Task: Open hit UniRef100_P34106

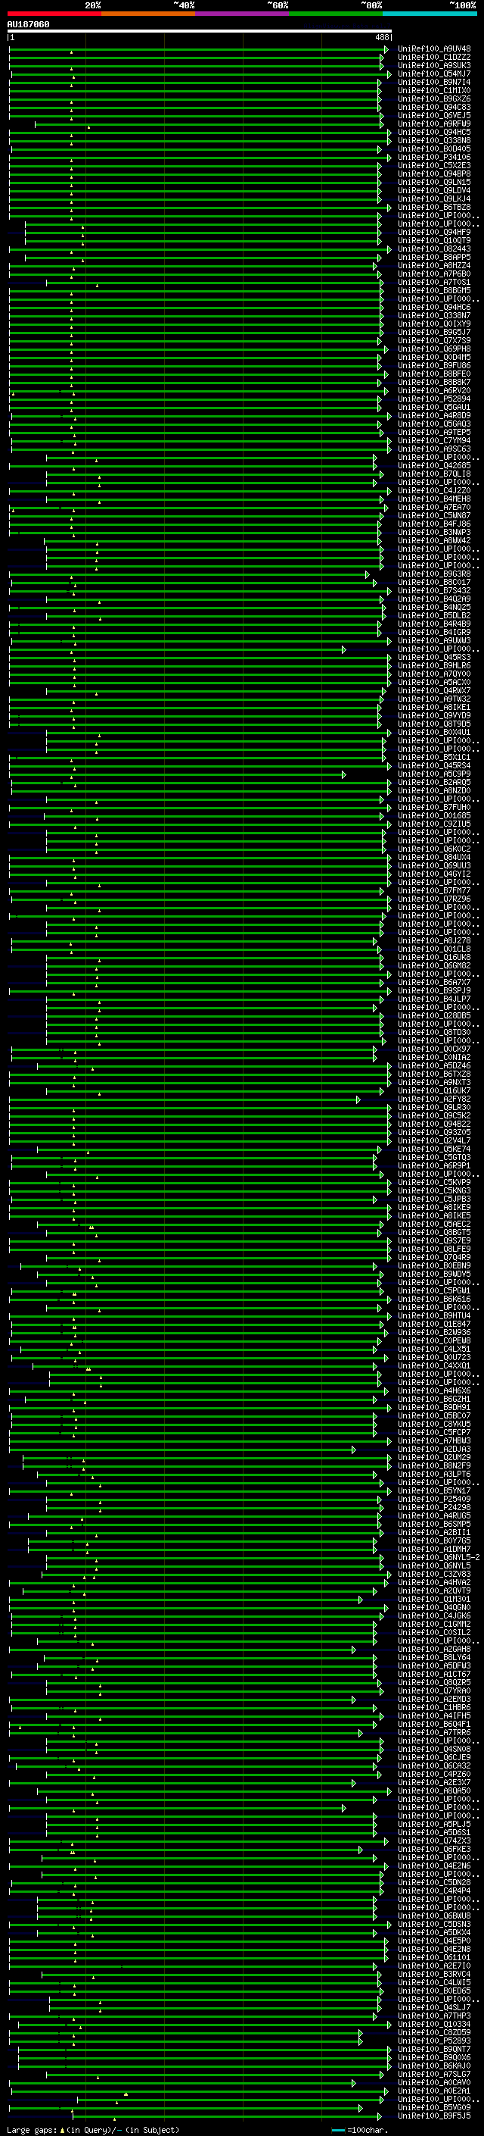Action: (x=434, y=158)
